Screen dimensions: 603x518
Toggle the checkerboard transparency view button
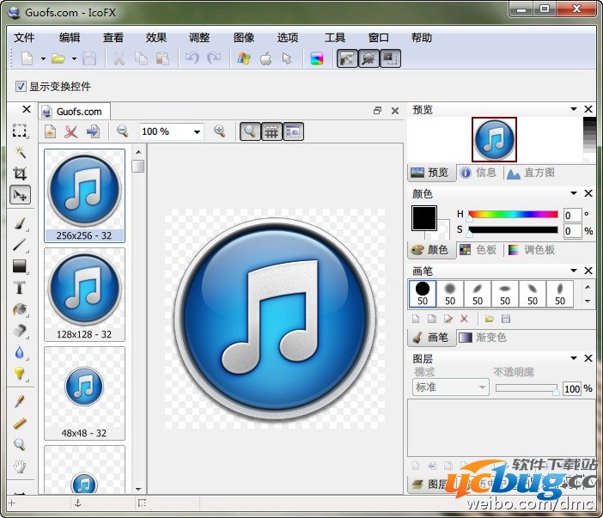347,58
